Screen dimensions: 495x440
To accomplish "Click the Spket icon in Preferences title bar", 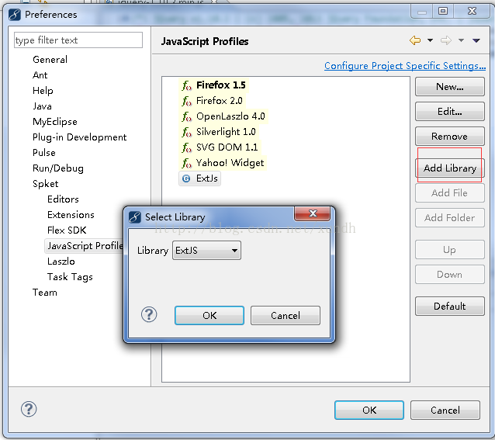I will [15, 15].
